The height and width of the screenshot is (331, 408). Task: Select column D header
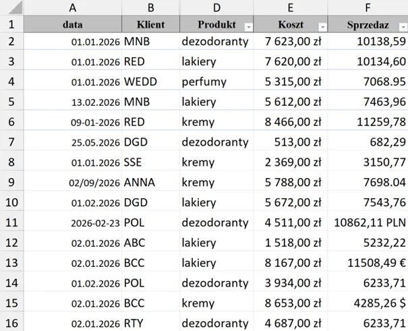[x=216, y=8]
